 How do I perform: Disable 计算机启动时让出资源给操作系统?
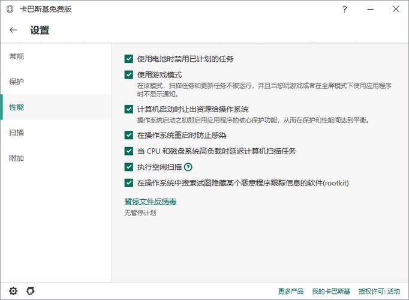128,110
